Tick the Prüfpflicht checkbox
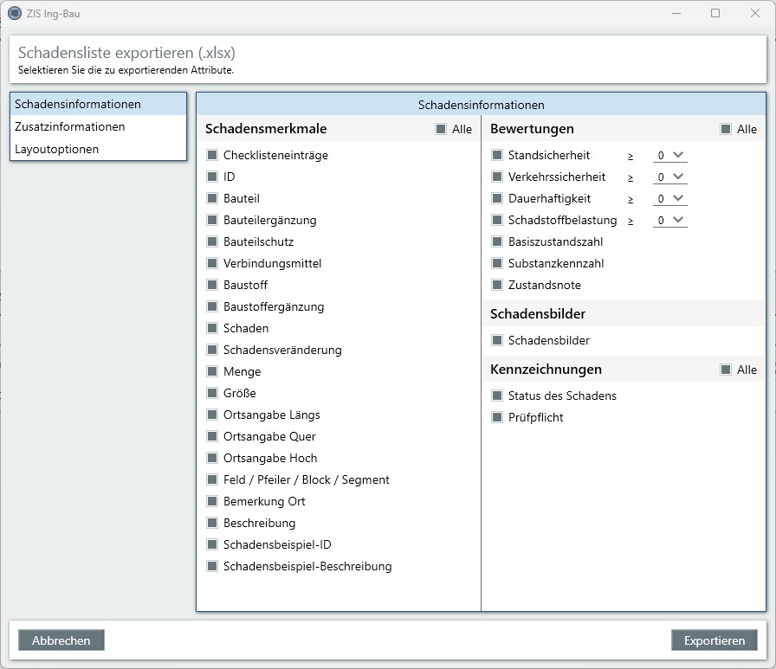Screen dimensions: 776x669 coord(497,418)
